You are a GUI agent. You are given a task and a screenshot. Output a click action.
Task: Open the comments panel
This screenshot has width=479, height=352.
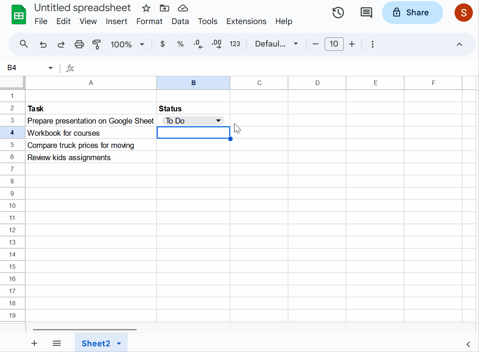(x=366, y=13)
